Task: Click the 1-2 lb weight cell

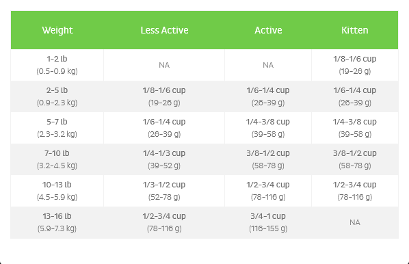Action: (57, 65)
